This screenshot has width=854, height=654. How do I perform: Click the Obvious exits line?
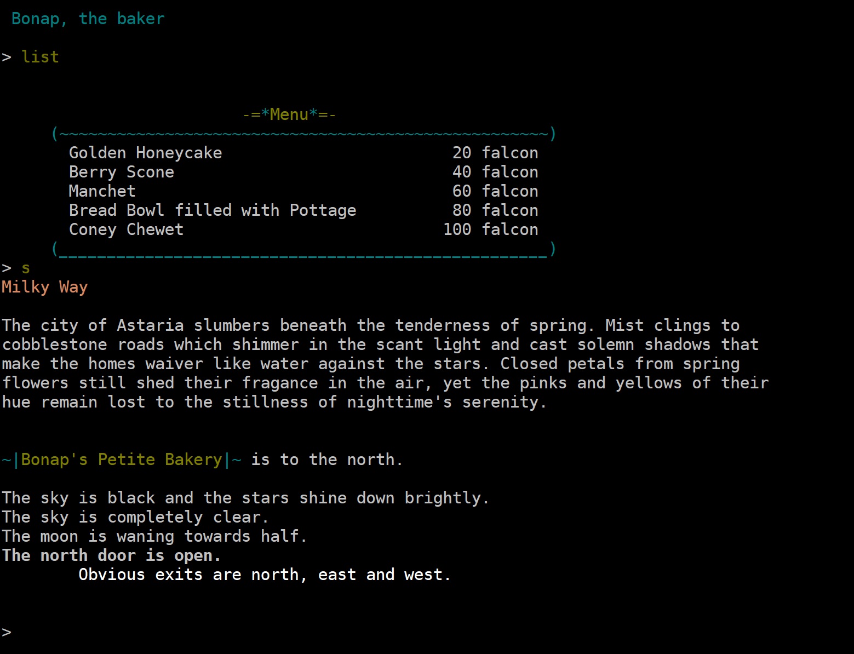[x=265, y=575]
